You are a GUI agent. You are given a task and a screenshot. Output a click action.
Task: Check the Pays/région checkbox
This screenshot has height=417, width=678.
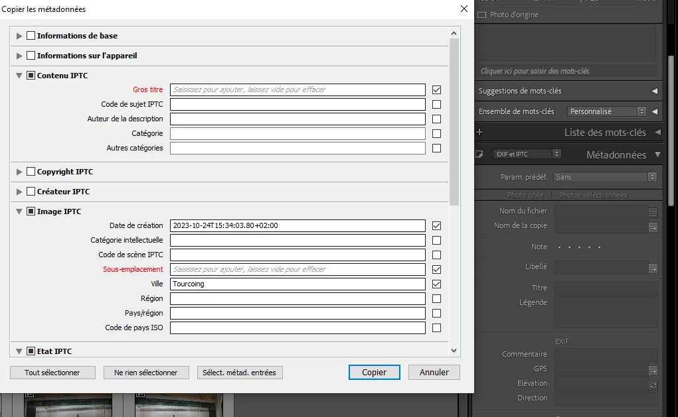coord(437,314)
